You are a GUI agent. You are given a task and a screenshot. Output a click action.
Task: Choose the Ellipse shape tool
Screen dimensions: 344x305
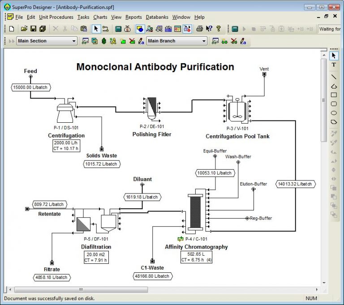tap(334, 113)
